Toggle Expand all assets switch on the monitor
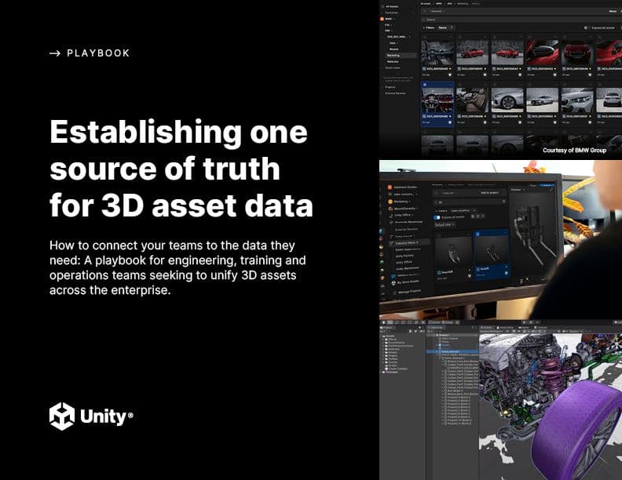622x480 pixels. [437, 217]
